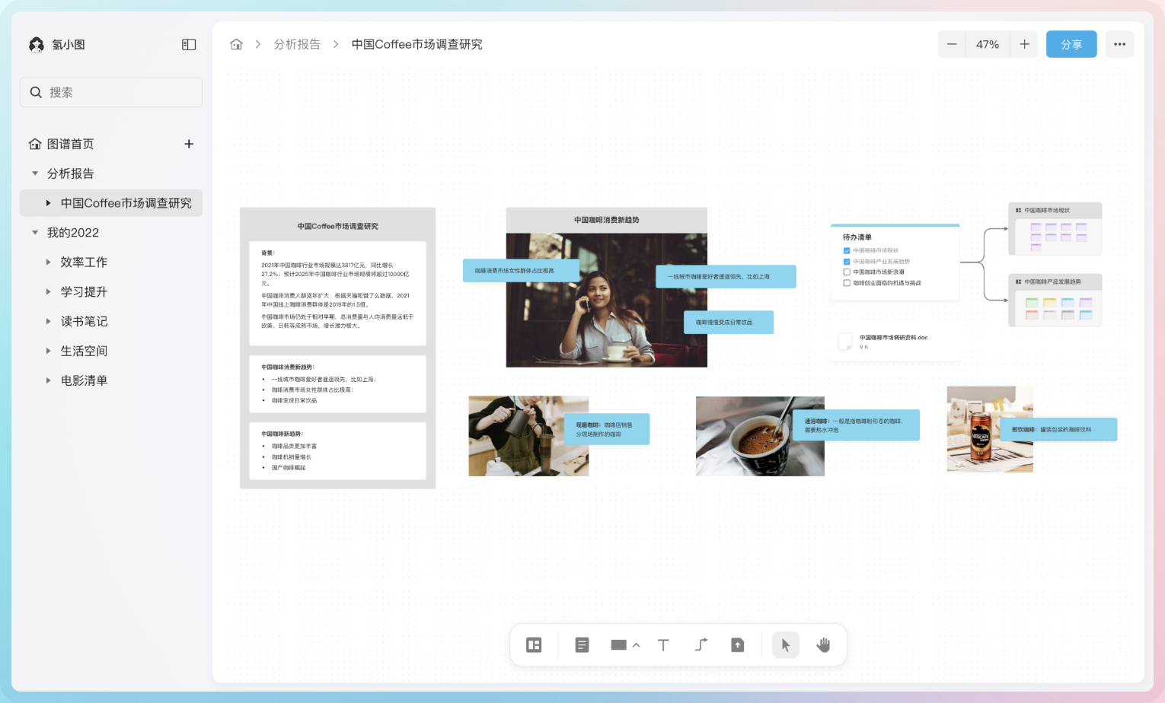The height and width of the screenshot is (703, 1165).
Task: Open 读书笔记 in the sidebar
Action: 84,321
